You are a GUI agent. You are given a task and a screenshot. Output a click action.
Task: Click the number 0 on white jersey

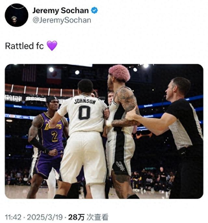[84, 112]
